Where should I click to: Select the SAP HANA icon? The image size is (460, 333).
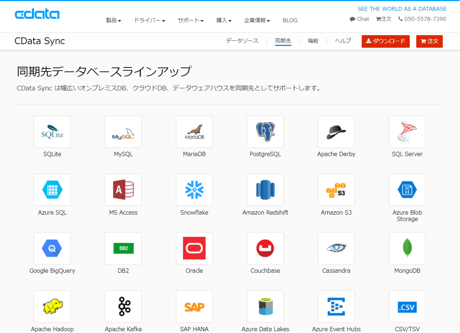[x=194, y=306]
